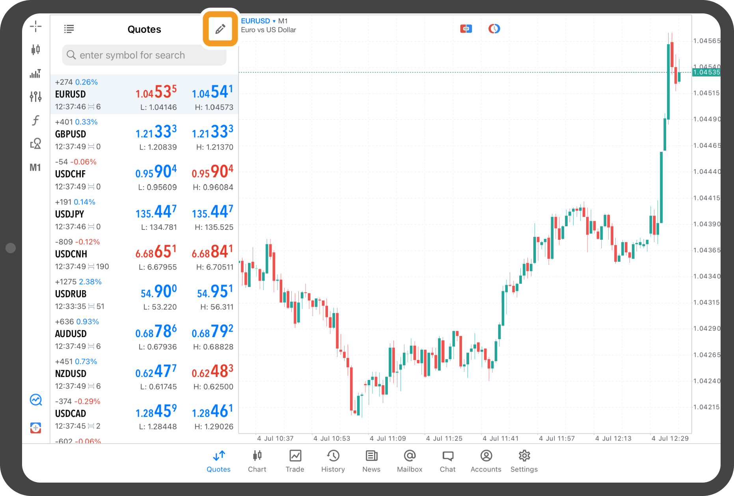Open the Accounts tab

tap(486, 461)
